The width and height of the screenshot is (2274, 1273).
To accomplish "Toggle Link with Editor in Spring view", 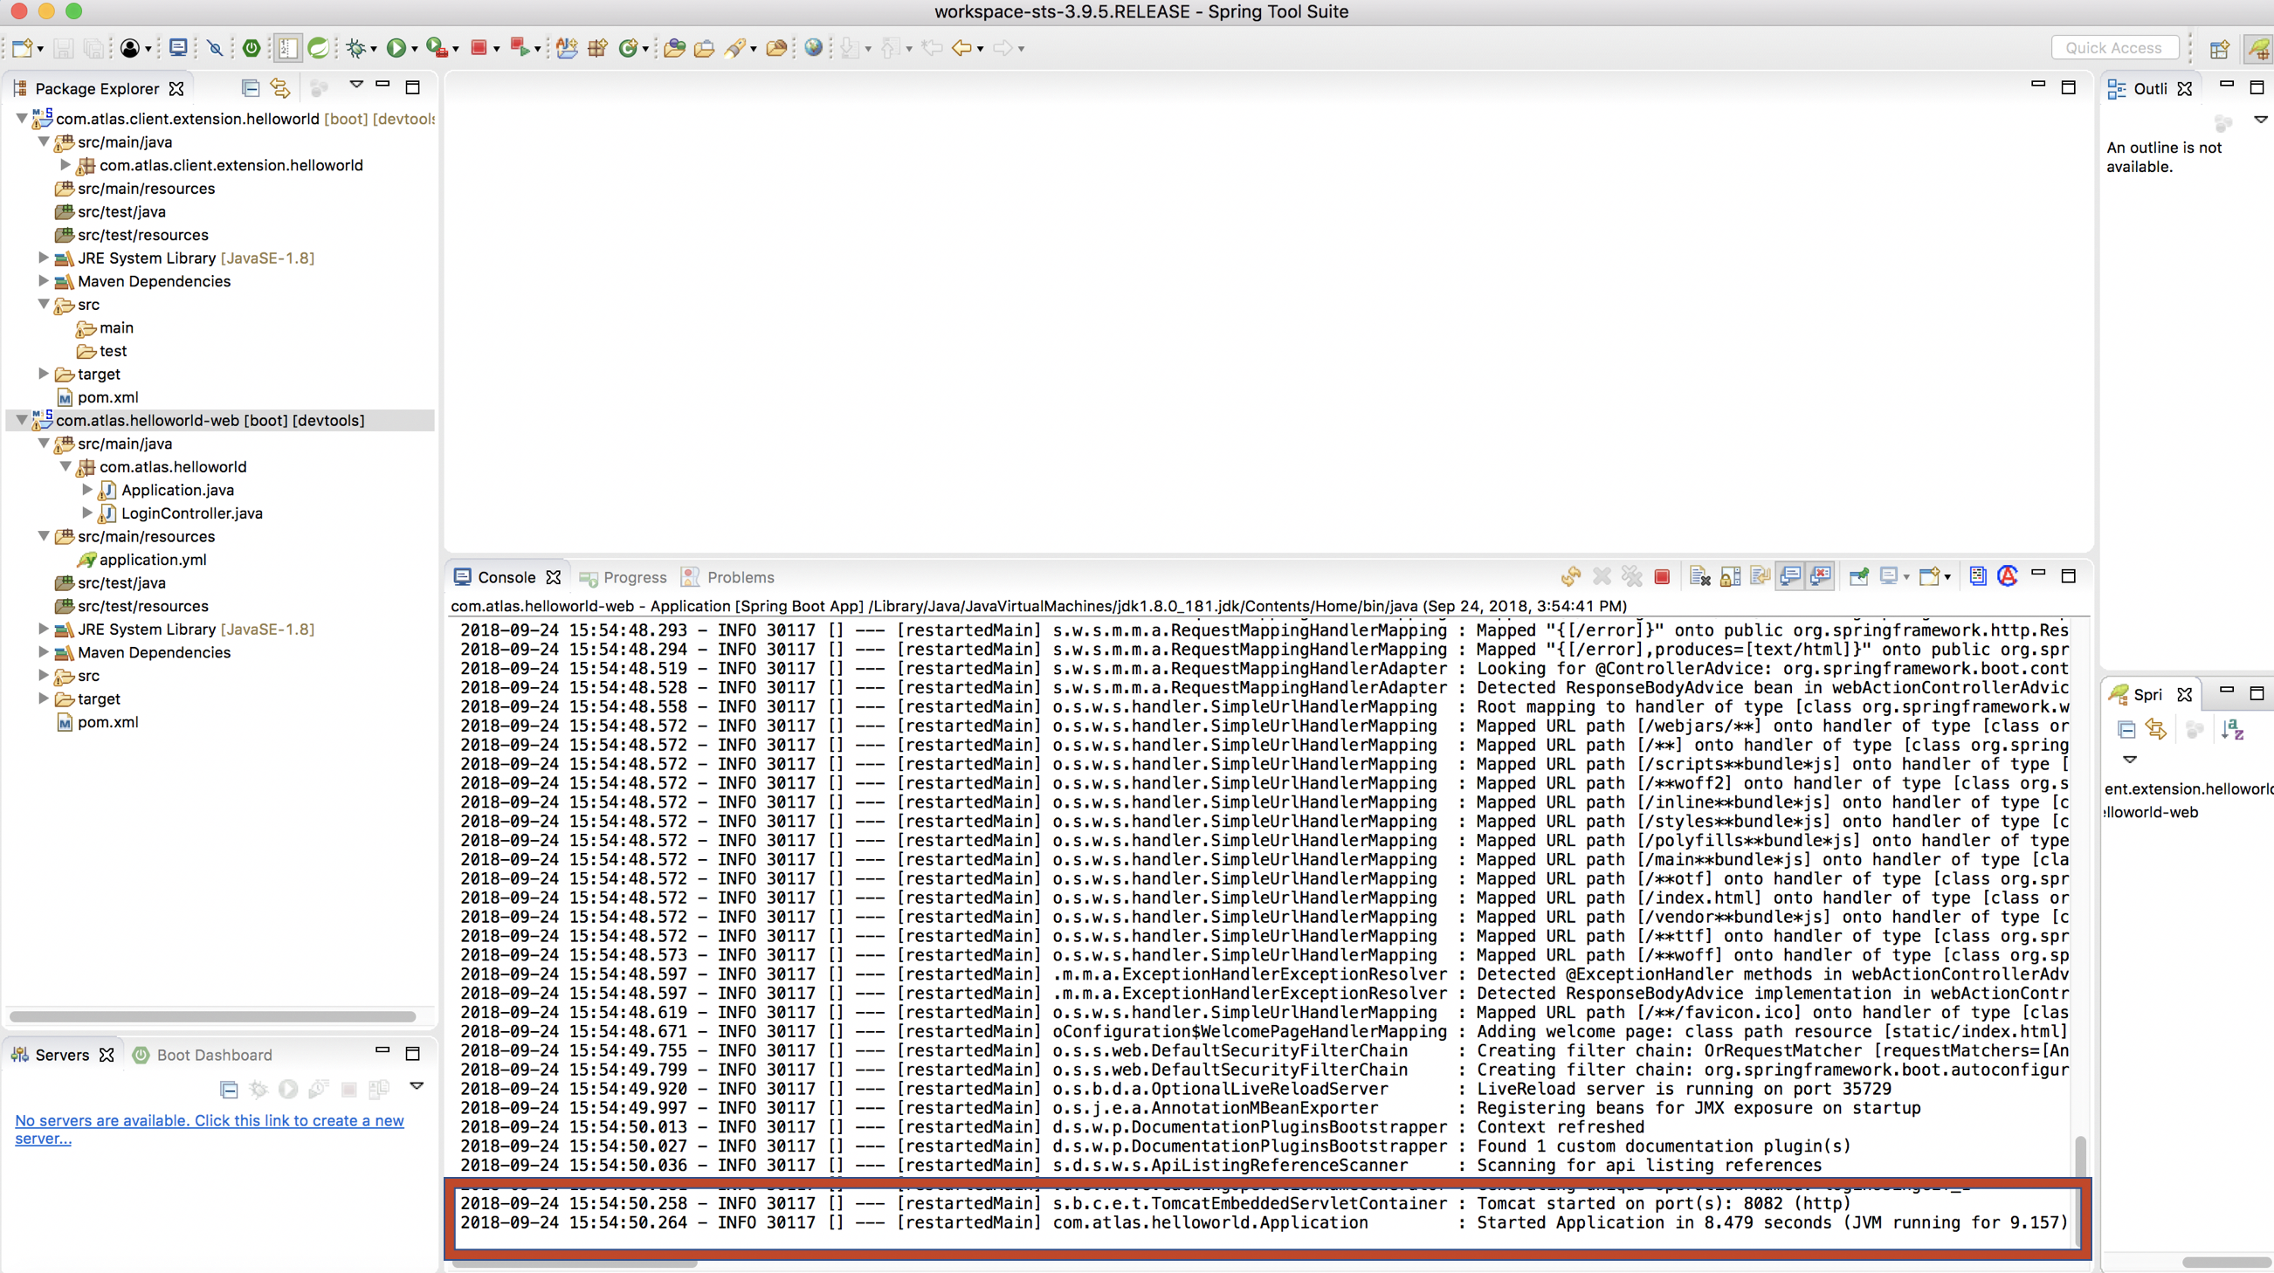I will point(2156,729).
